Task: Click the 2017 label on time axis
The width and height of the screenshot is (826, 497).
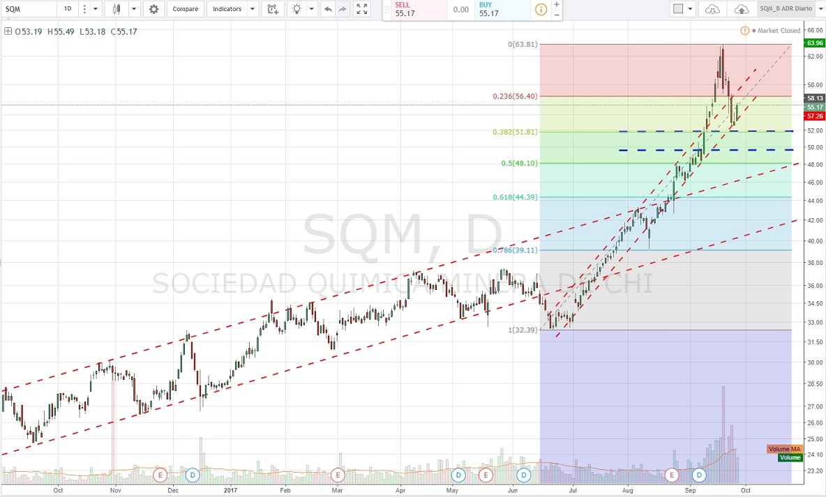Action: [230, 490]
